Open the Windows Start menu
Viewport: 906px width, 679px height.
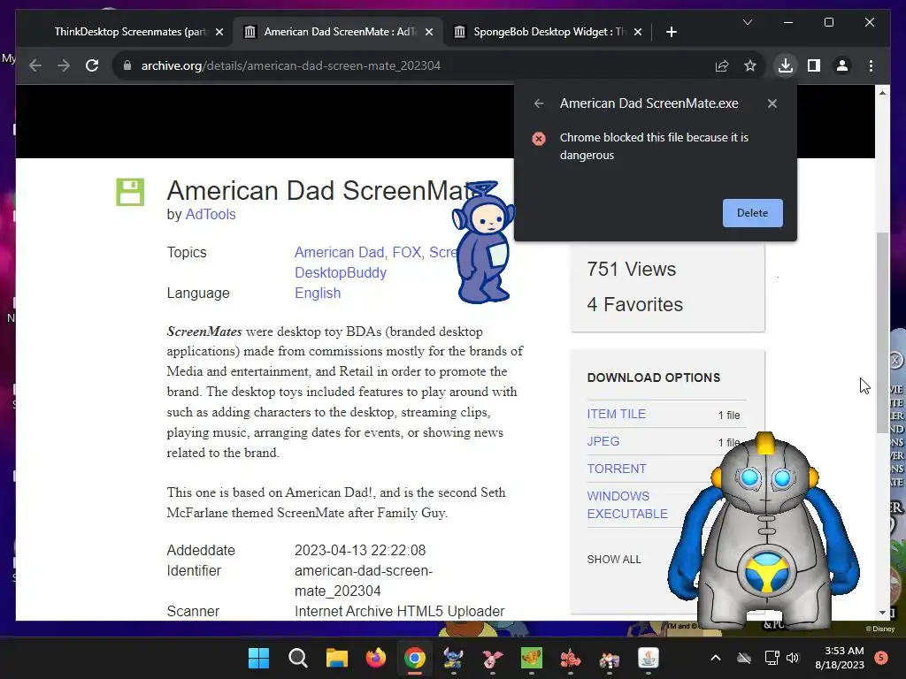(x=258, y=658)
